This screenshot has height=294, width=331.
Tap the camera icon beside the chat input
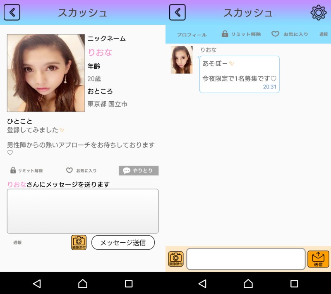(176, 259)
